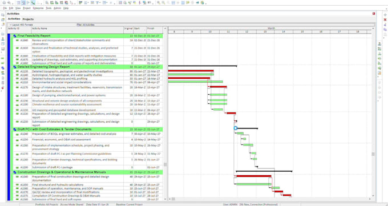Open Print Preview from the toolbar
This screenshot has width=388, height=206.
(9, 3)
